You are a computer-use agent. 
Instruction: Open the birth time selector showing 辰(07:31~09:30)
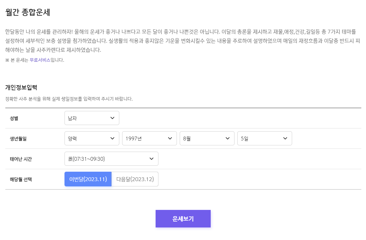tap(111, 159)
